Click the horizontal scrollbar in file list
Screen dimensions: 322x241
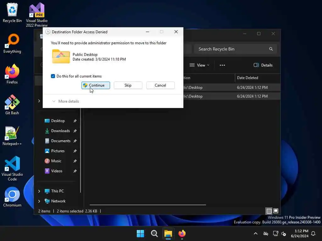coord(148,205)
